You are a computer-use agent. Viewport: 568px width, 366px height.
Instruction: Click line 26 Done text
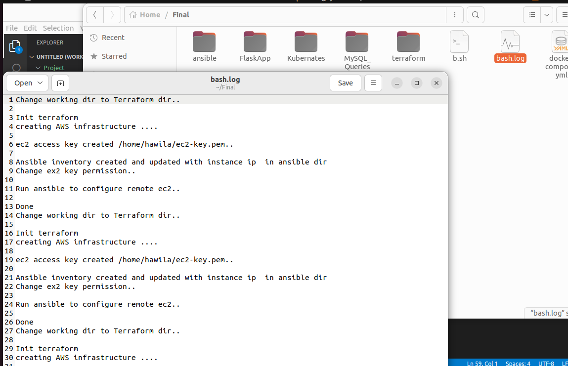click(25, 322)
